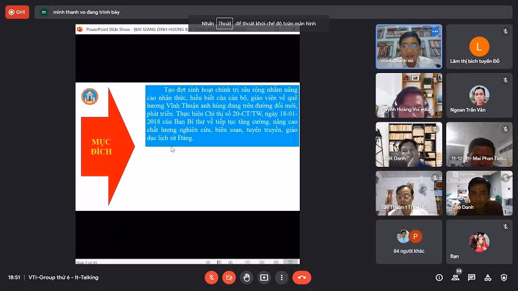518x291 pixels.
Task: Open the three-dot more options menu
Action: point(281,277)
